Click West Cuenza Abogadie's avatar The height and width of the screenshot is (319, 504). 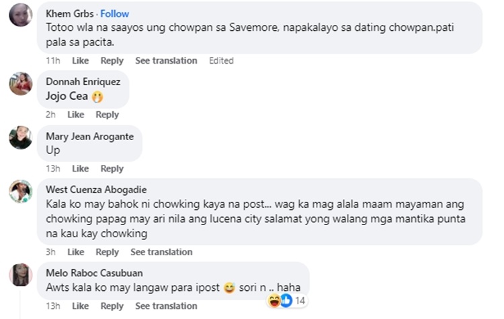[x=21, y=192]
